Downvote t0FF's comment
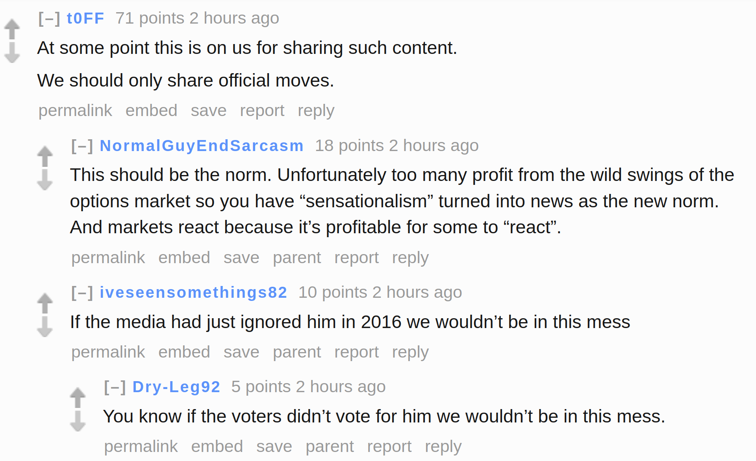756x461 pixels. point(12,53)
